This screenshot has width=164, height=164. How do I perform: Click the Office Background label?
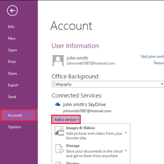point(75,76)
